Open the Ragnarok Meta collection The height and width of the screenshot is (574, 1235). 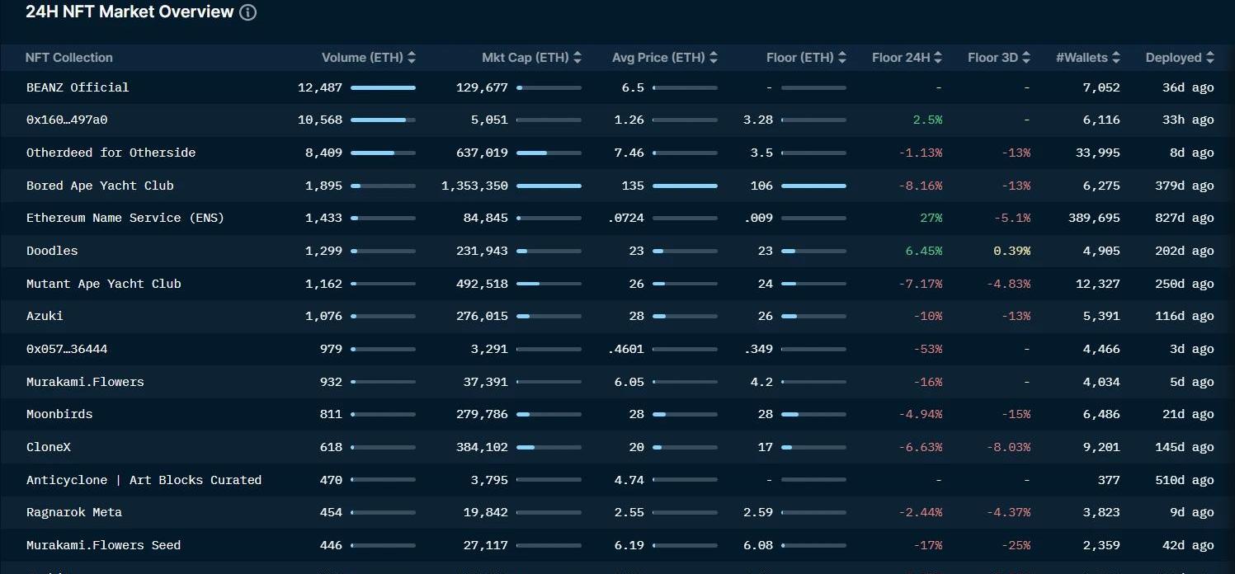point(74,512)
